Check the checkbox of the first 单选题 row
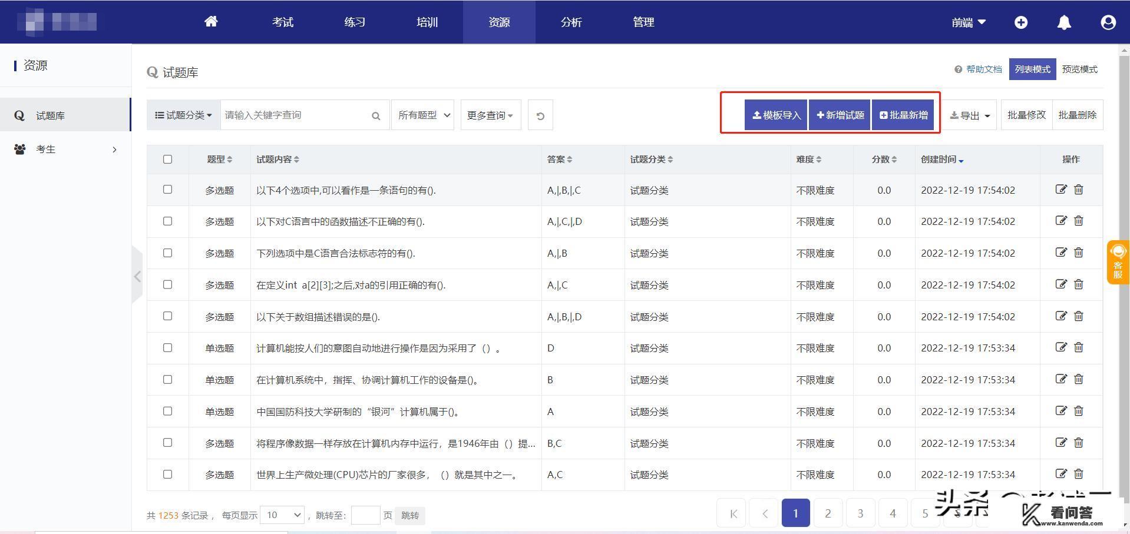 (x=167, y=348)
